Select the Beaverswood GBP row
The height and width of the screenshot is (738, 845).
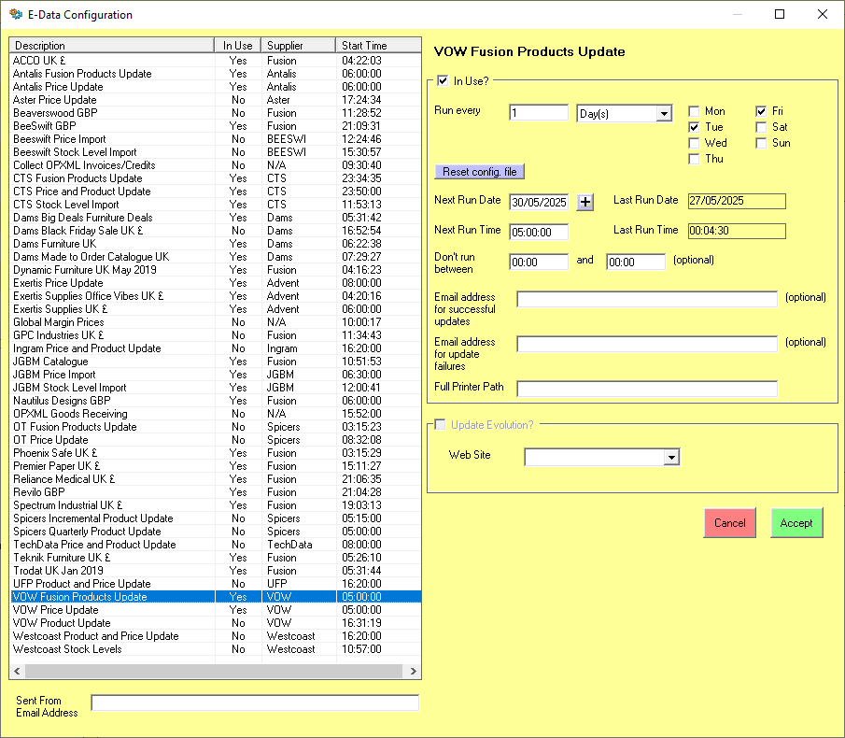[x=216, y=113]
